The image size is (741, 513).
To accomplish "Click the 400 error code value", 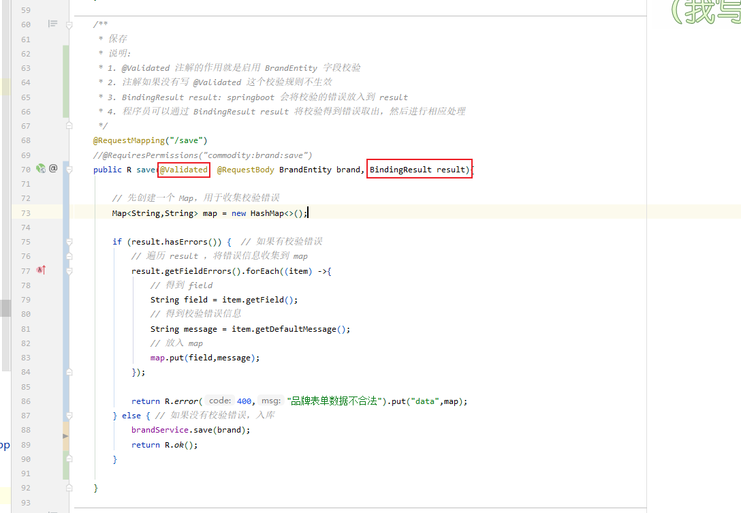I will click(x=244, y=401).
